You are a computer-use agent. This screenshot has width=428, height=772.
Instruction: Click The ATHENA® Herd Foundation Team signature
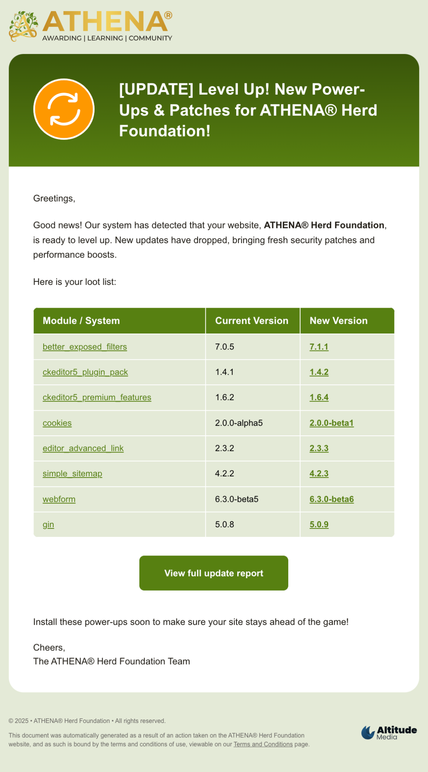click(x=112, y=661)
